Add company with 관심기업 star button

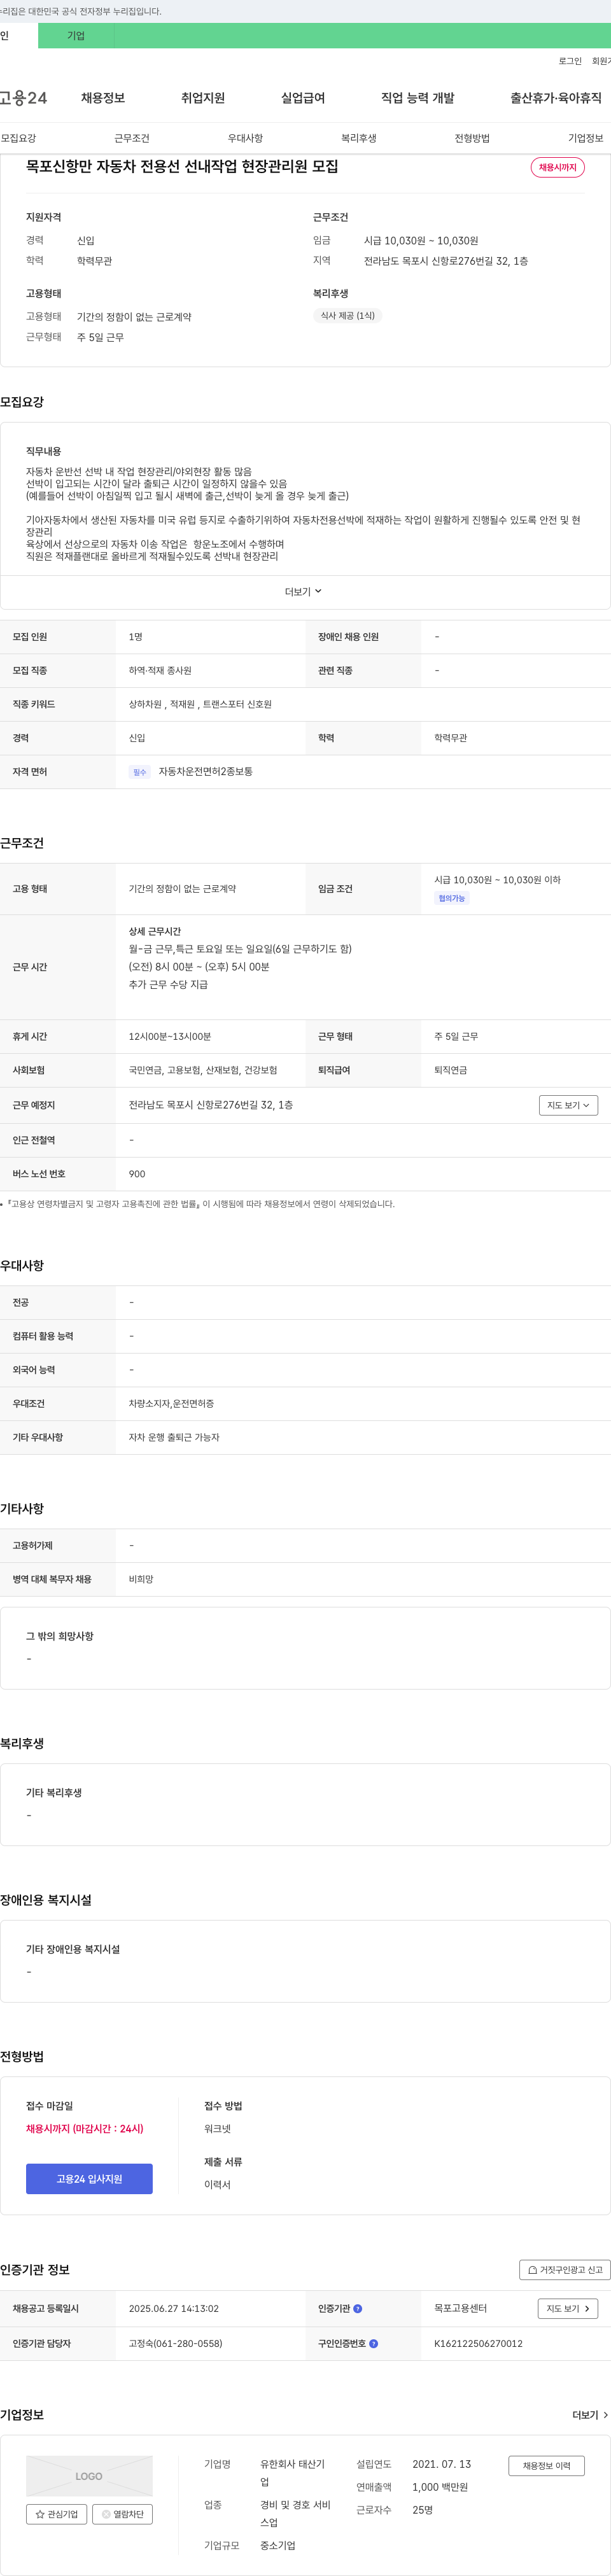(57, 2514)
